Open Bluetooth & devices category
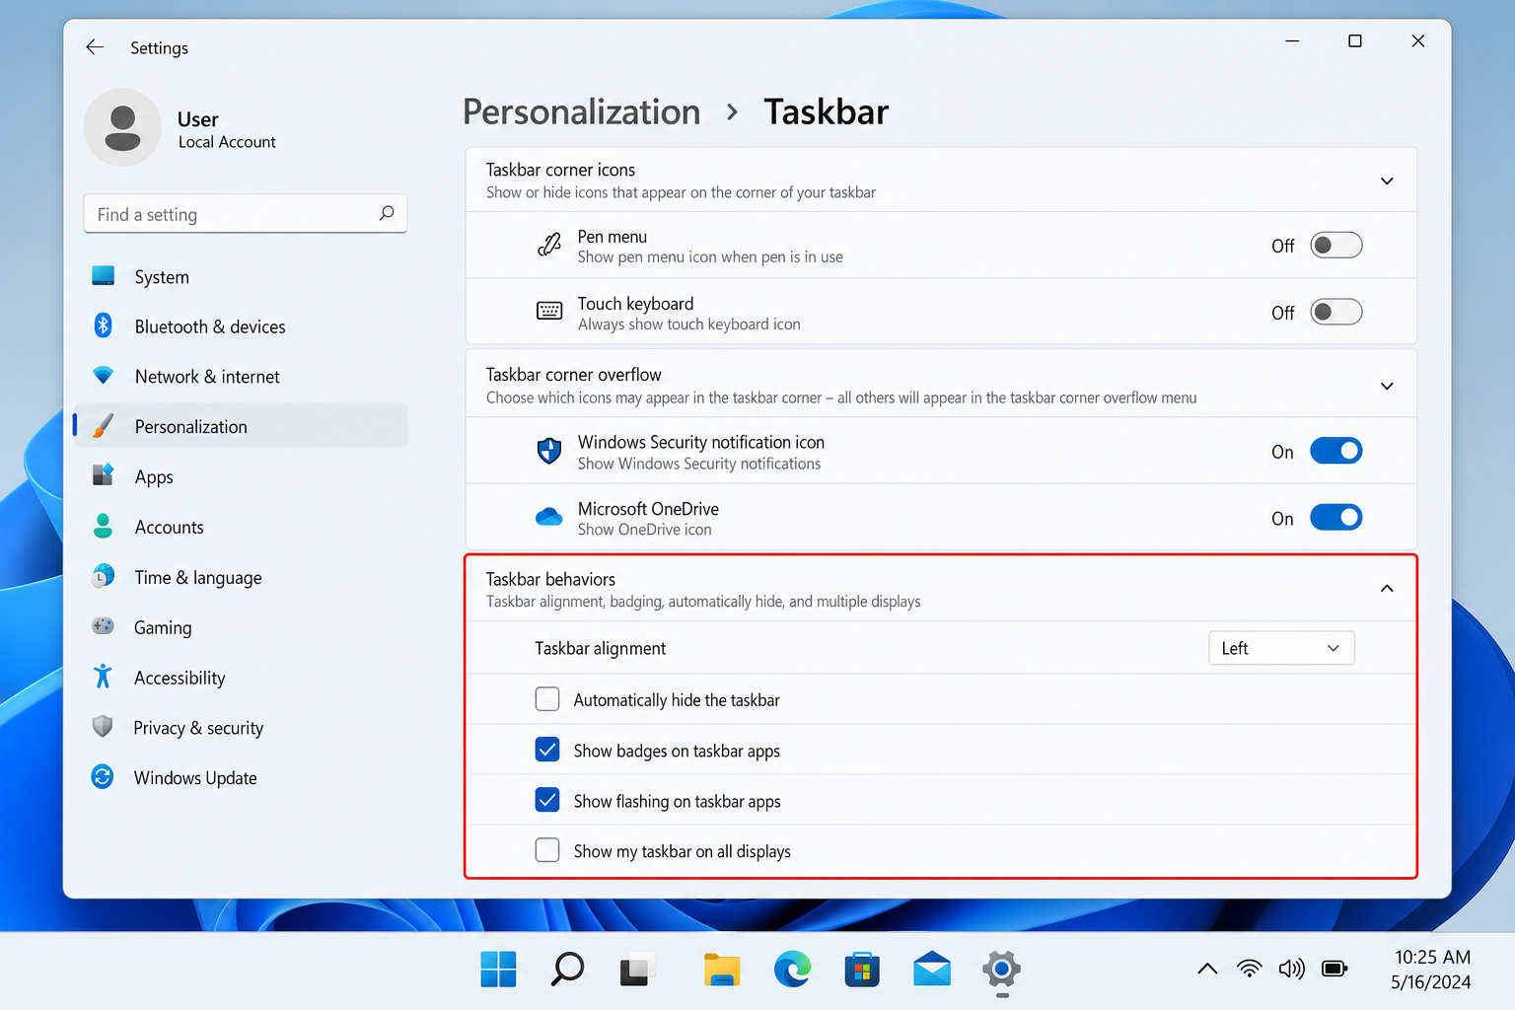Viewport: 1515px width, 1010px height. [x=241, y=326]
